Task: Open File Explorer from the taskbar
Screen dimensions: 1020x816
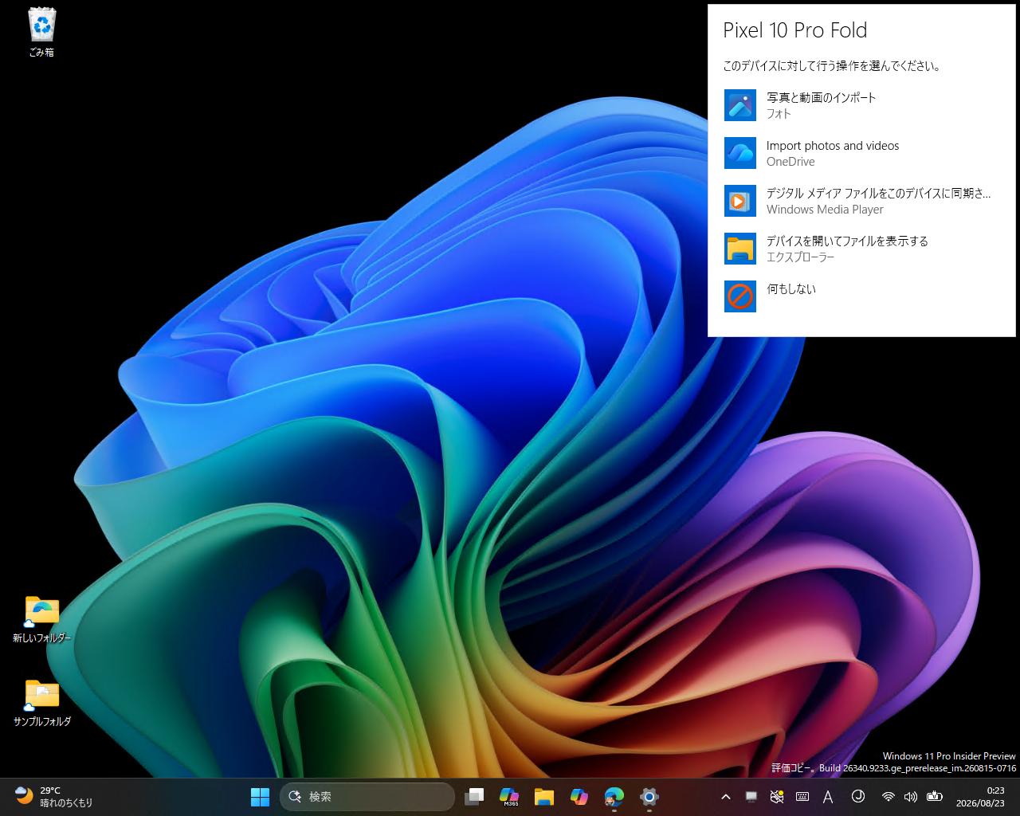Action: point(544,796)
